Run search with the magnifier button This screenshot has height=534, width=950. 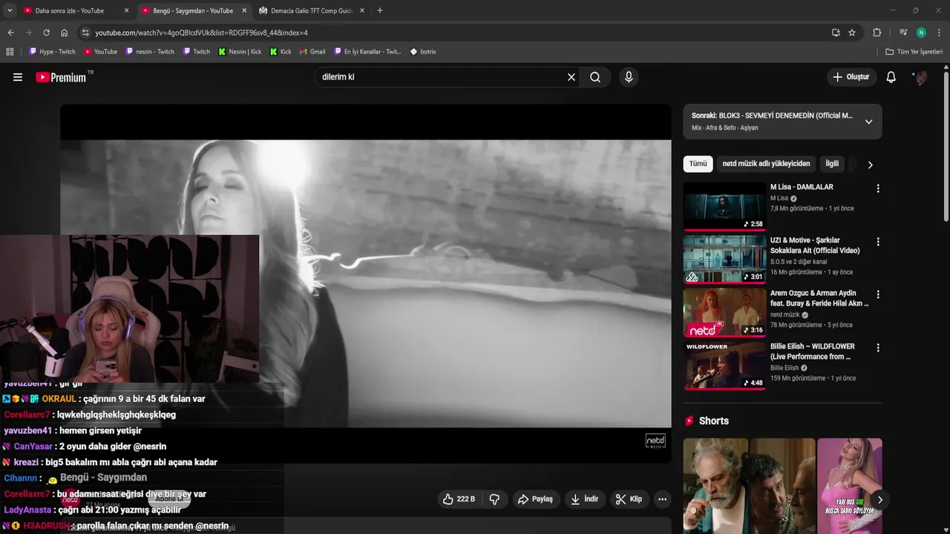(x=595, y=77)
